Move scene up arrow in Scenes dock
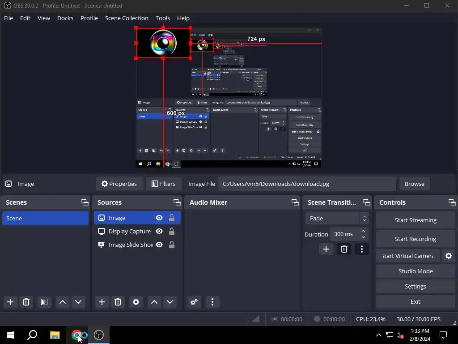458x344 pixels. pos(63,302)
